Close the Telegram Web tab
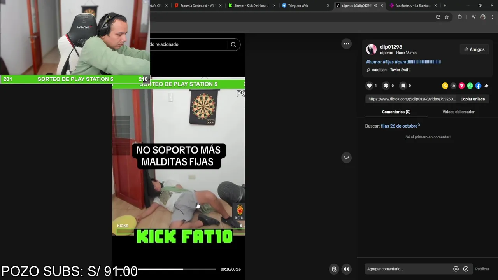 (x=328, y=5)
